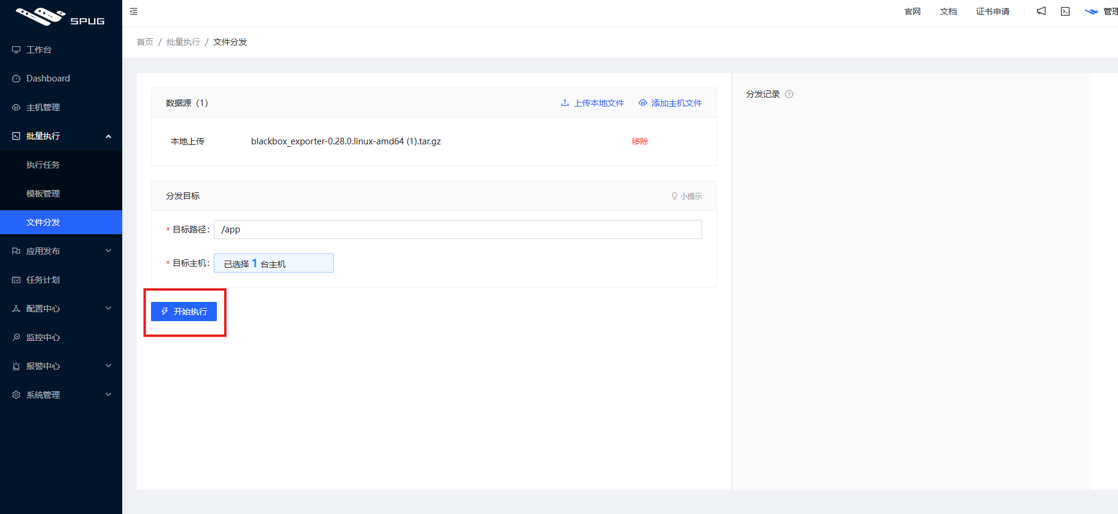Viewport: 1118px width, 514px height.
Task: Open the 官网 header link
Action: pos(912,11)
